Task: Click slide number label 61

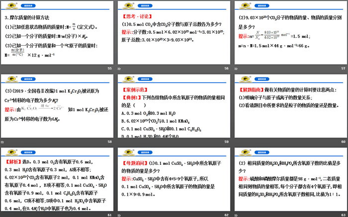Action: coord(110,215)
